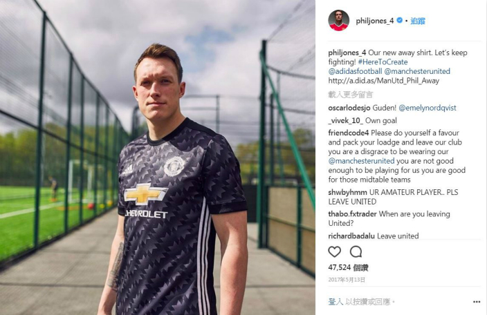This screenshot has width=487, height=315.
Task: Open the comment speech bubble icon
Action: point(356,251)
